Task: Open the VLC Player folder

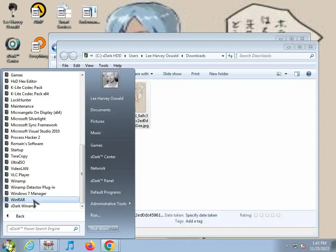Action: tap(41, 175)
